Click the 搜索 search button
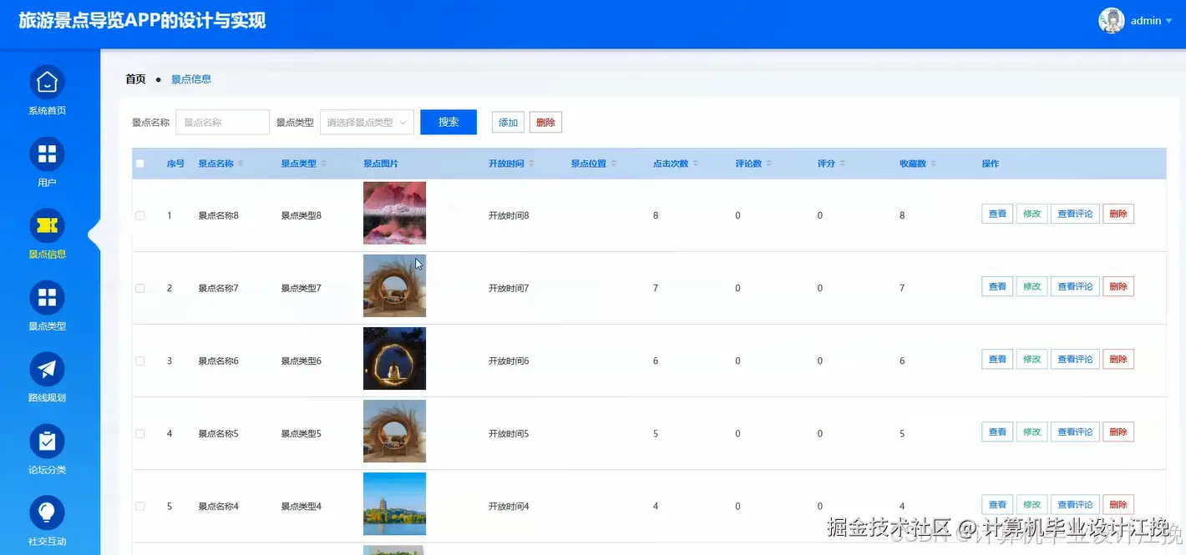 pyautogui.click(x=449, y=122)
